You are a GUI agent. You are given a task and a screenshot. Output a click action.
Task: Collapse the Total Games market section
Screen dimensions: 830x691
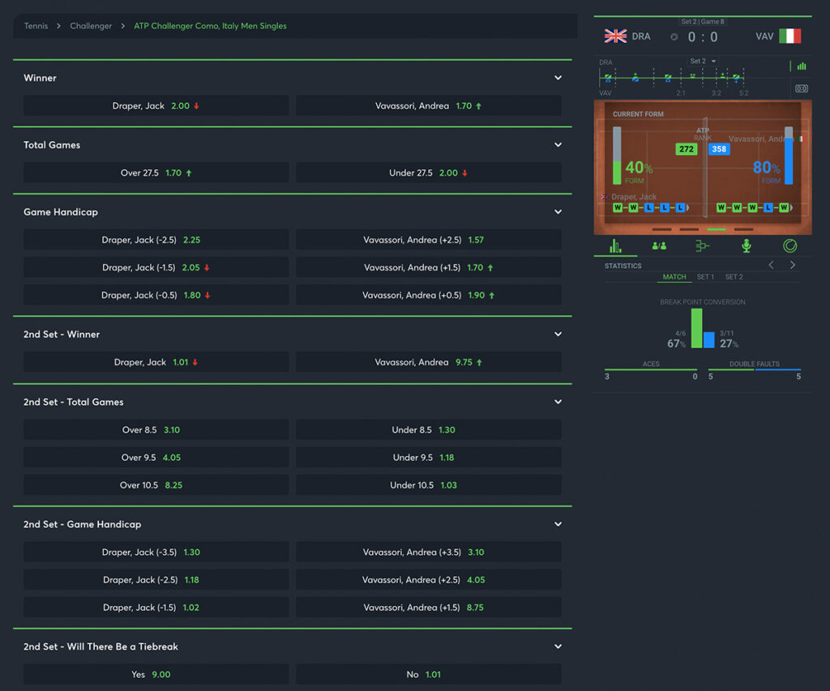click(558, 145)
